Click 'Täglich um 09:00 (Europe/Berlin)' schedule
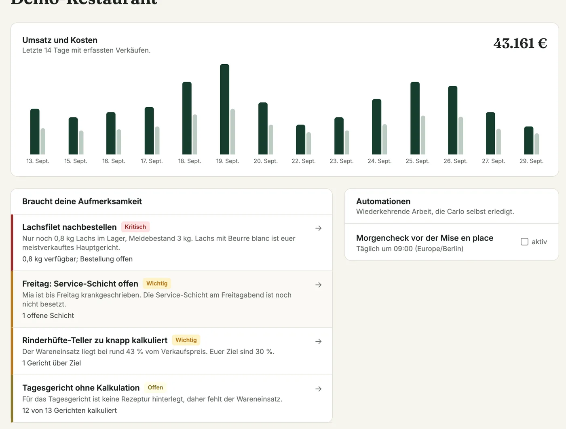 (x=410, y=249)
